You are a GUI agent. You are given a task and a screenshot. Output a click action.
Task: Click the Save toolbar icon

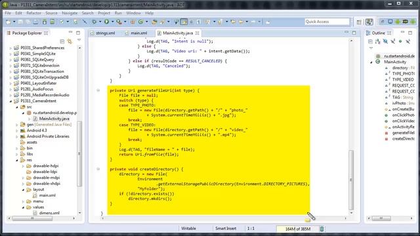pyautogui.click(x=20, y=22)
